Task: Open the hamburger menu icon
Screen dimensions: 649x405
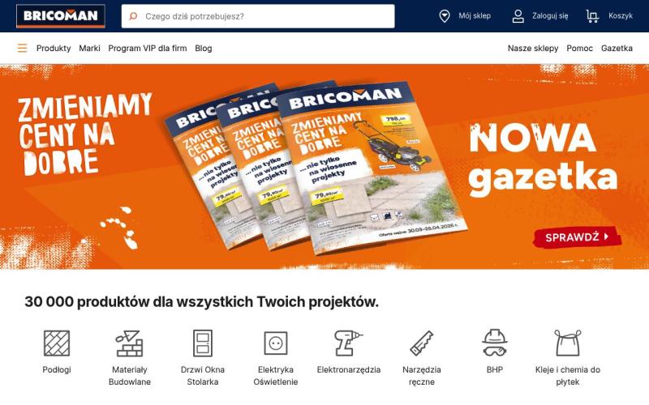Action: tap(23, 49)
